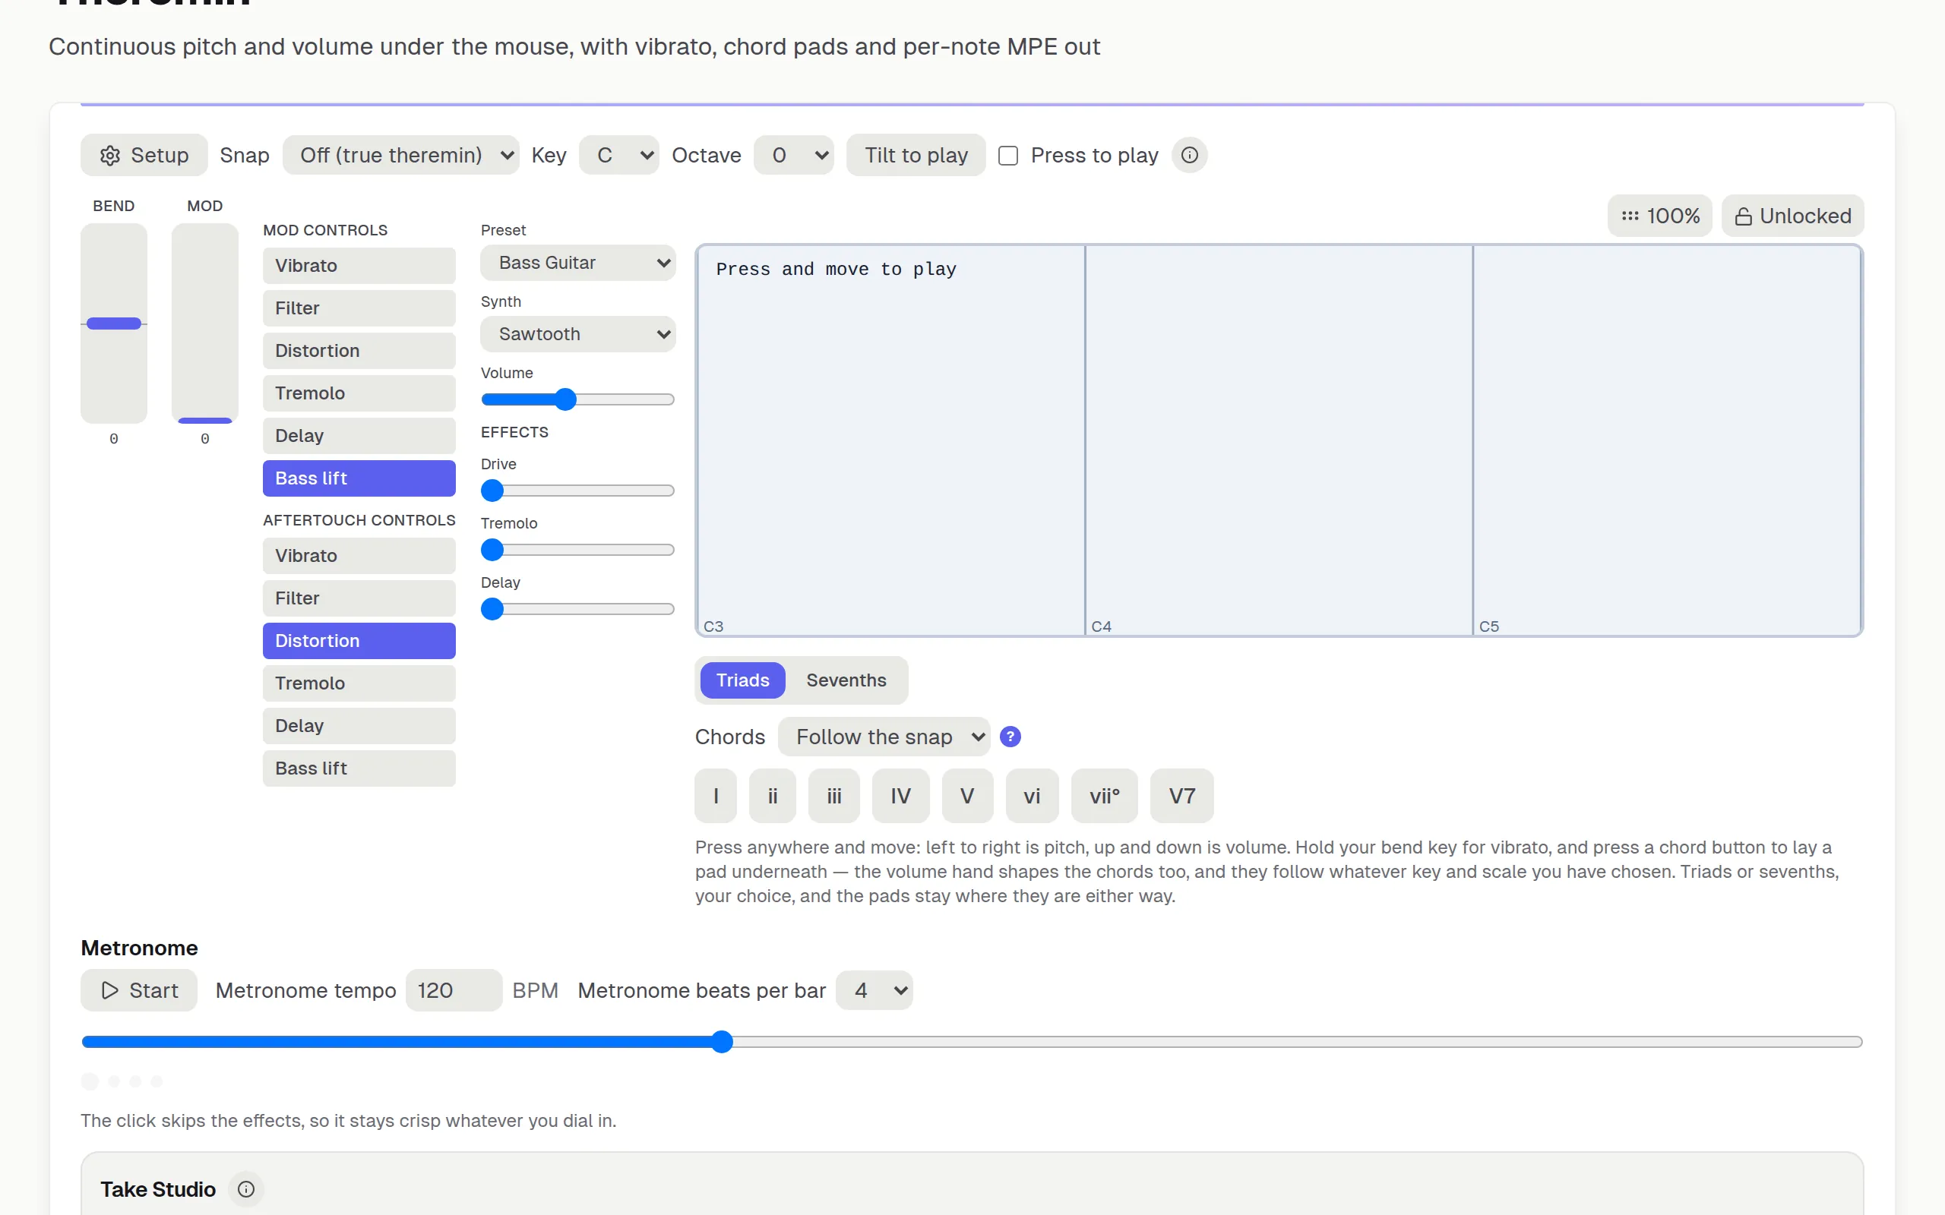The image size is (1945, 1215).
Task: Open the Take Studio info icon
Action: tap(246, 1189)
